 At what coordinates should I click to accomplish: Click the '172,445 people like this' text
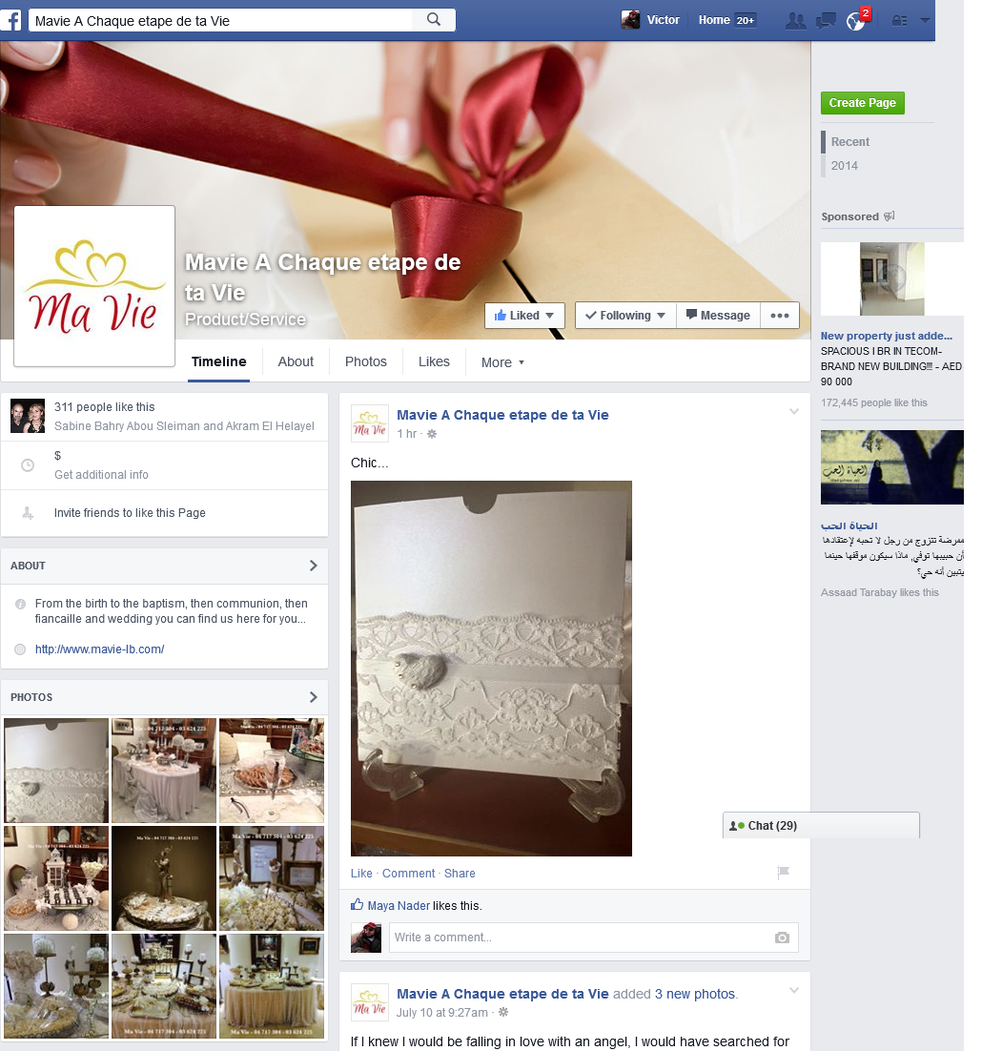874,402
